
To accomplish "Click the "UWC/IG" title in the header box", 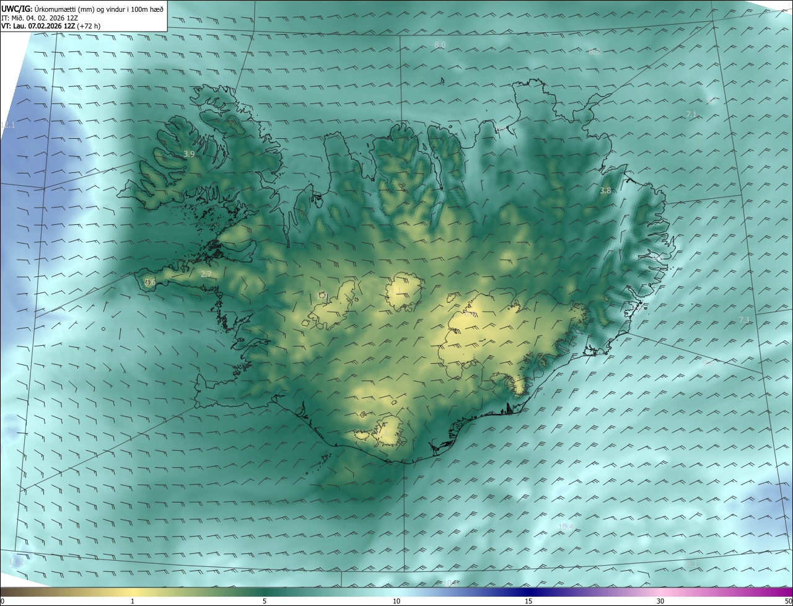I will click(17, 9).
